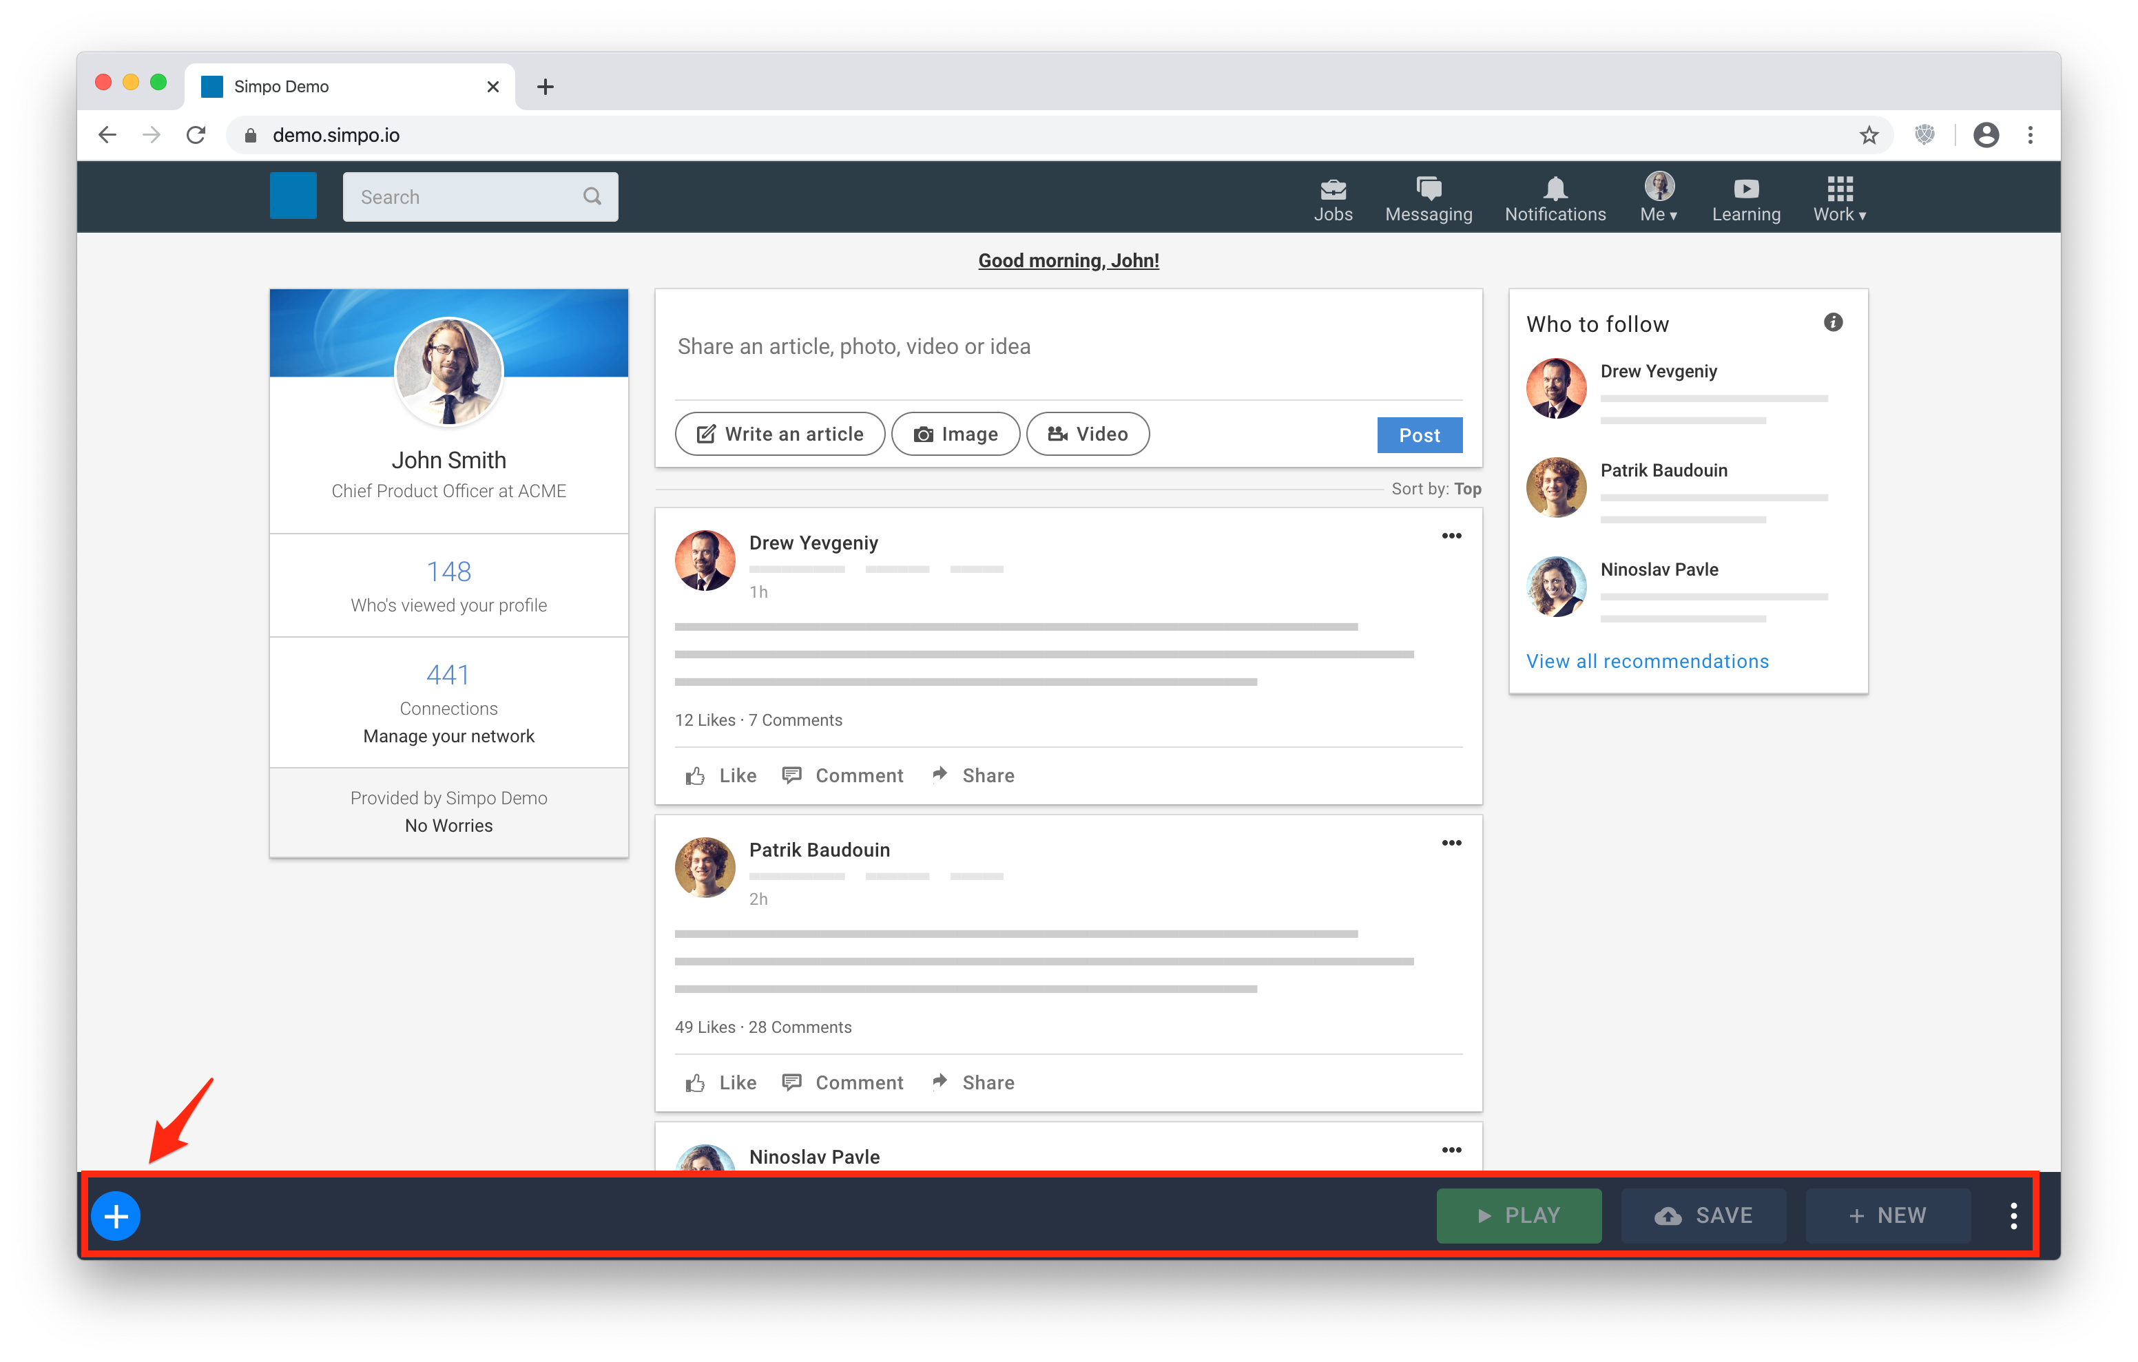Click the John Smith profile name

coord(448,460)
